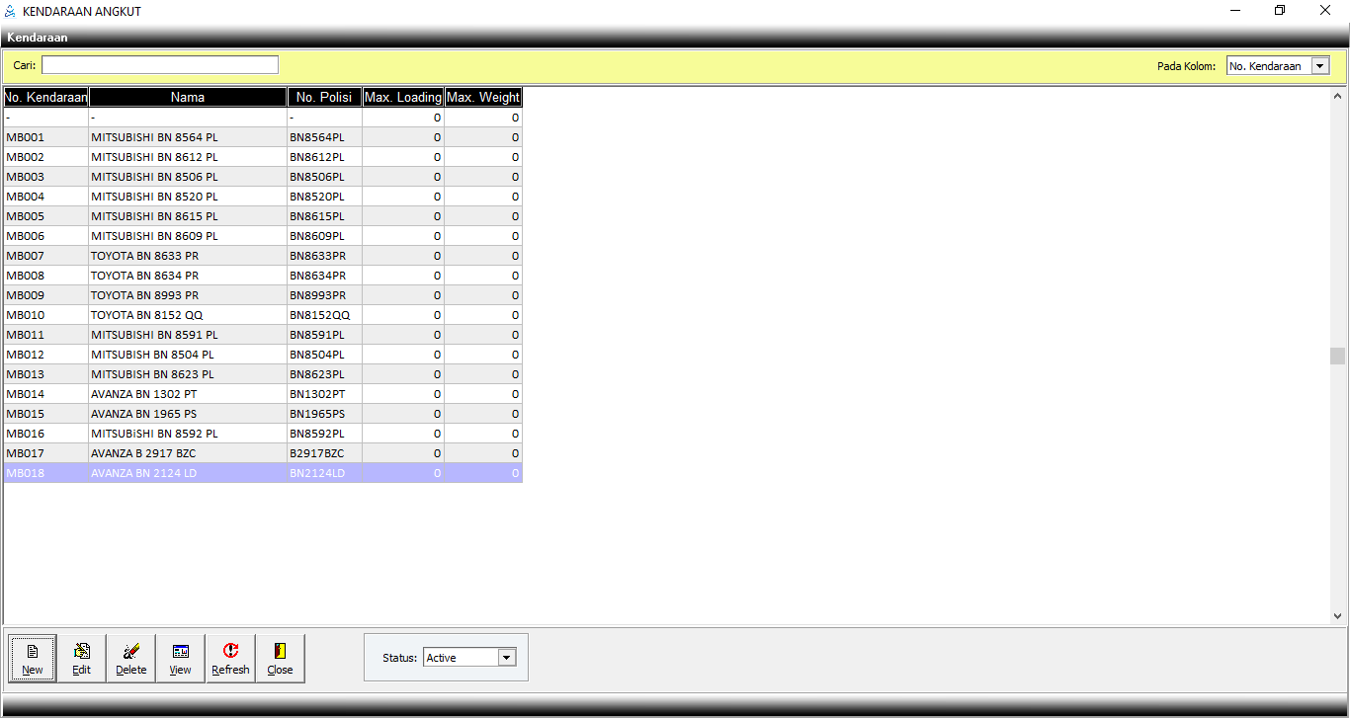Click the app icon in title bar
This screenshot has width=1350, height=719.
click(11, 11)
